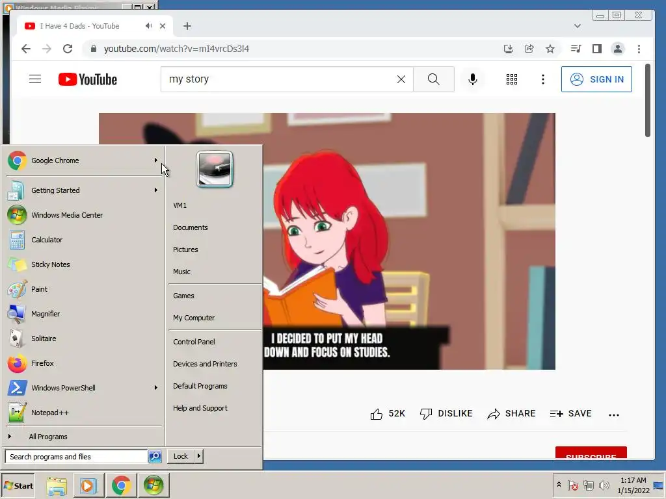Viewport: 666px width, 499px height.
Task: Open Chrome profile avatar
Action: pyautogui.click(x=618, y=49)
